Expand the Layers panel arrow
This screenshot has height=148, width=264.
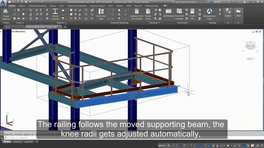228,23
